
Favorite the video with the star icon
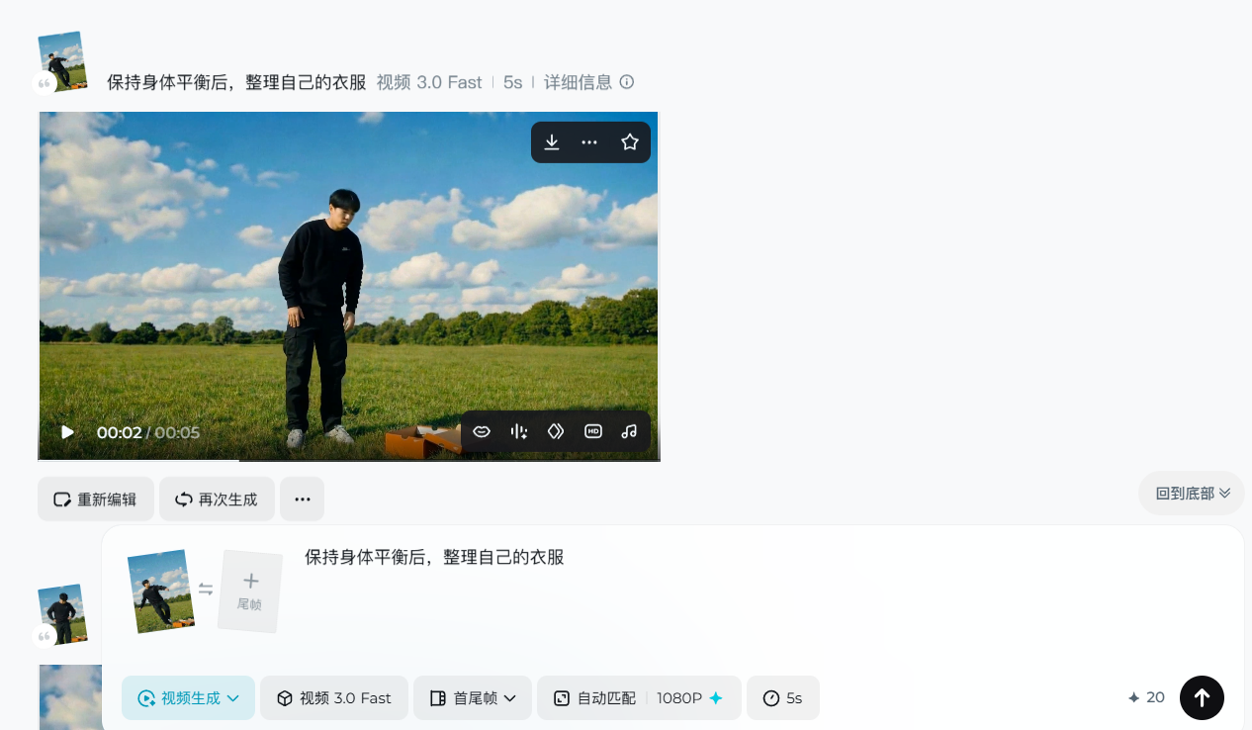630,142
